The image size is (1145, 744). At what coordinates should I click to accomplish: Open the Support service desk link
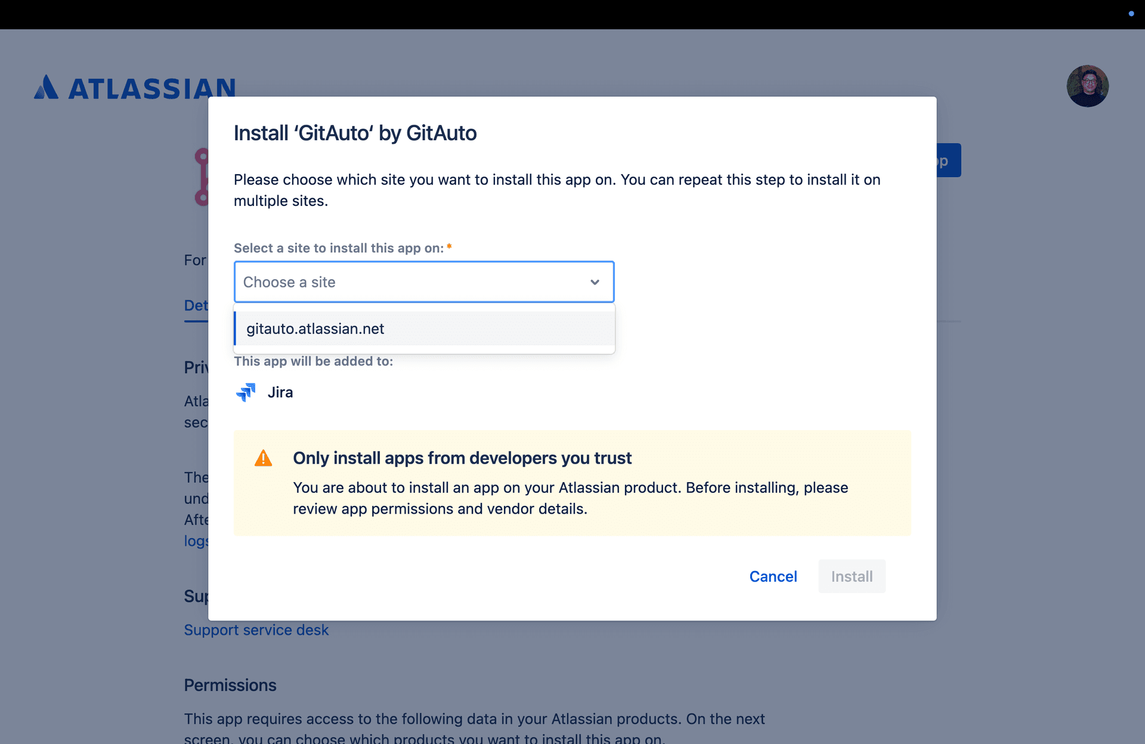click(256, 629)
